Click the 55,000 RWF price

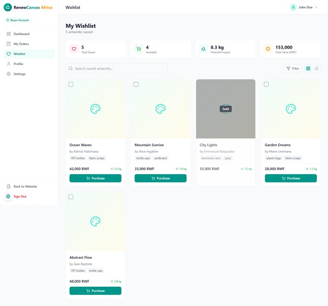click(209, 169)
